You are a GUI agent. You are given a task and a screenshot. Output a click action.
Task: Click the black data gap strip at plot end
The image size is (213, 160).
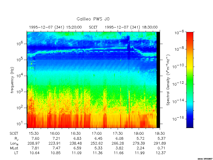click(158, 80)
